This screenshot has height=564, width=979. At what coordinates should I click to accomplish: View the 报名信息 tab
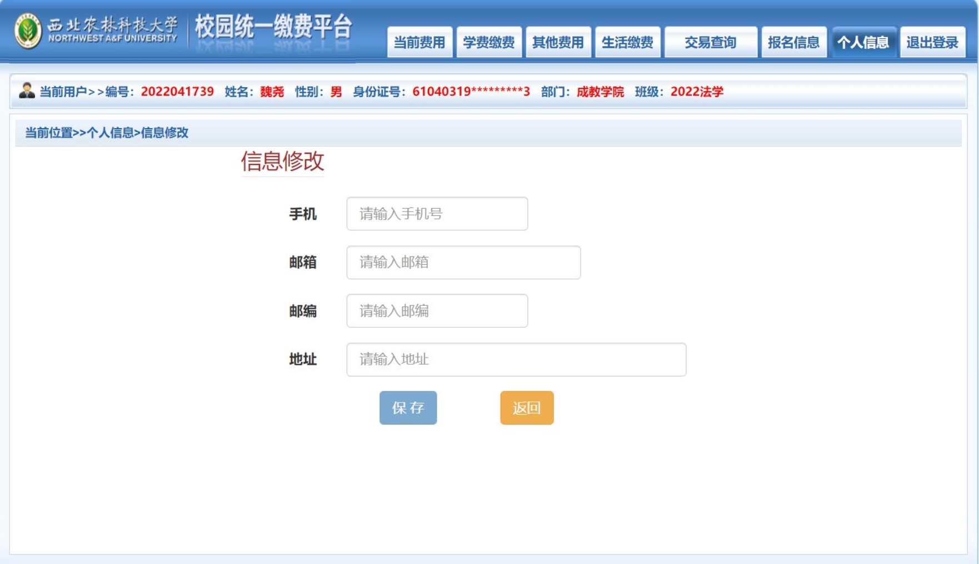(x=793, y=42)
